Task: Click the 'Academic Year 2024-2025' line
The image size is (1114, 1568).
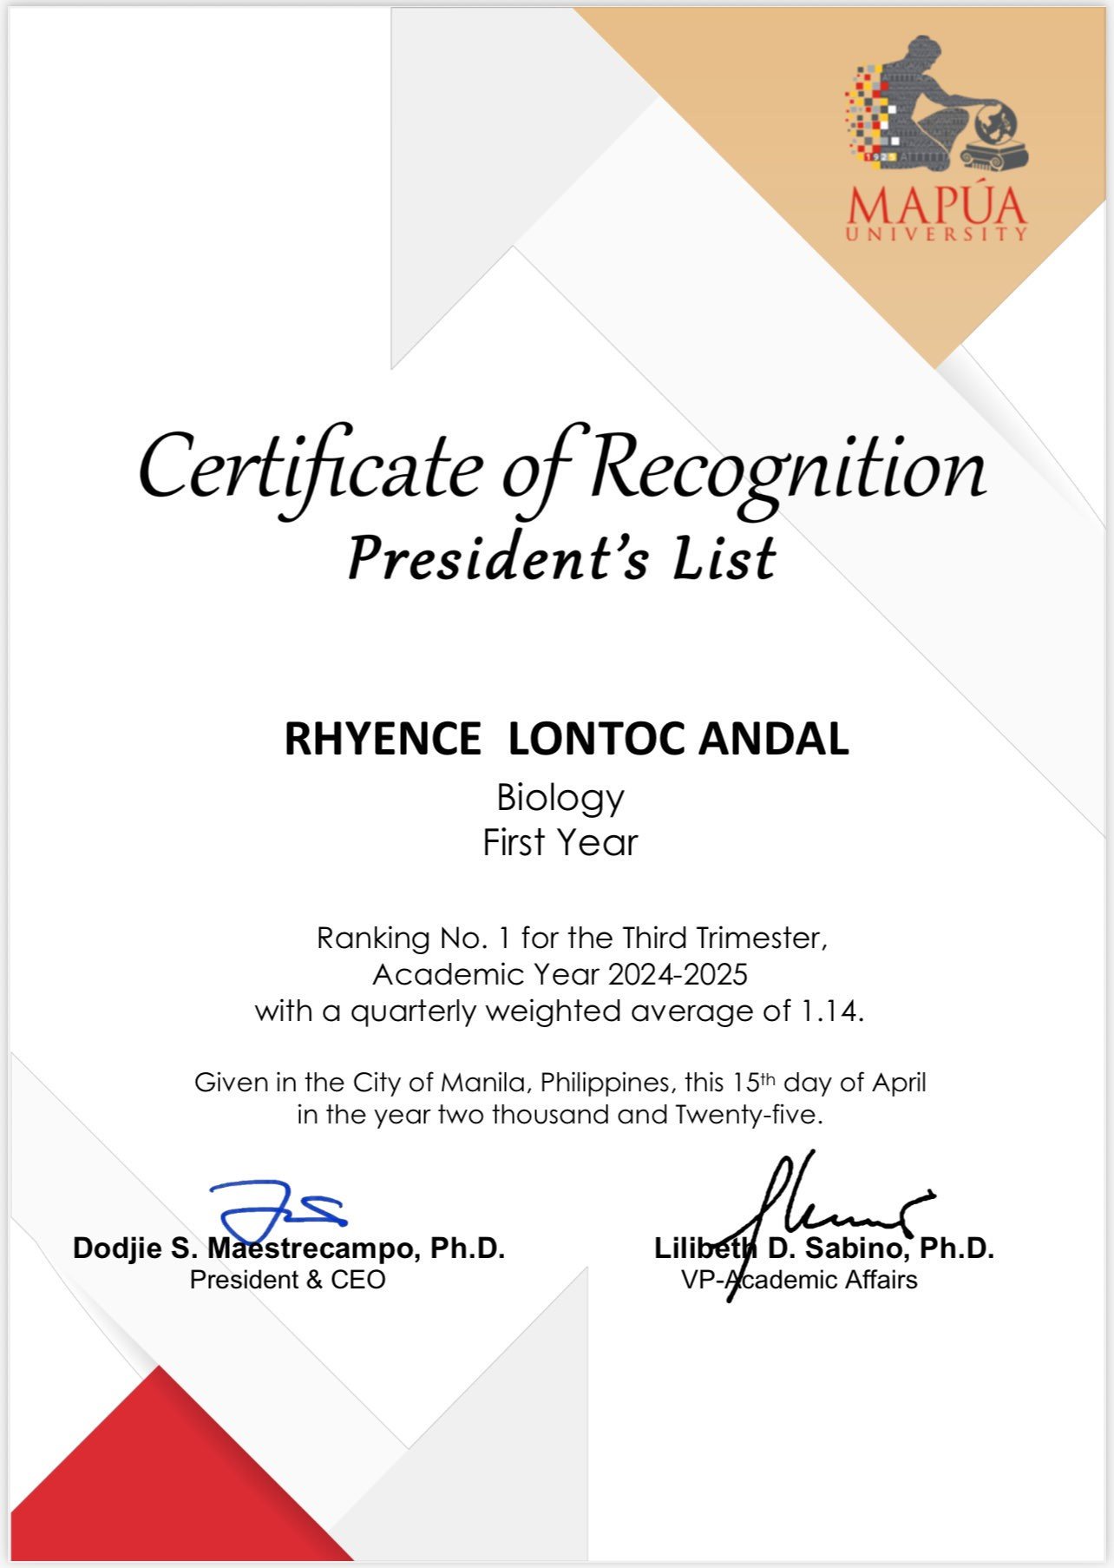Action: coord(560,975)
